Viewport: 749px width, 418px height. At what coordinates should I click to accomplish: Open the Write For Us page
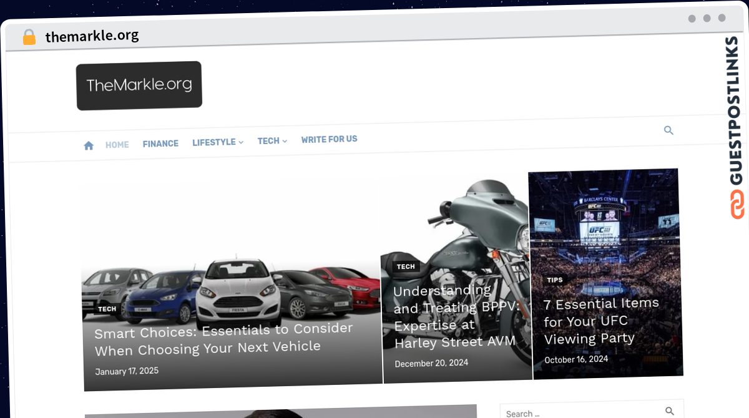329,139
